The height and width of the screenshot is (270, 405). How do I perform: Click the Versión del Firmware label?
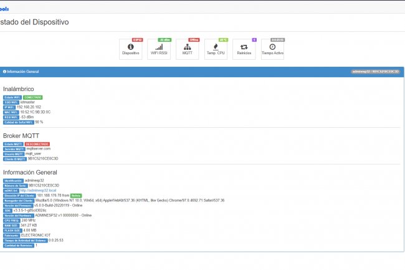[x=18, y=205]
